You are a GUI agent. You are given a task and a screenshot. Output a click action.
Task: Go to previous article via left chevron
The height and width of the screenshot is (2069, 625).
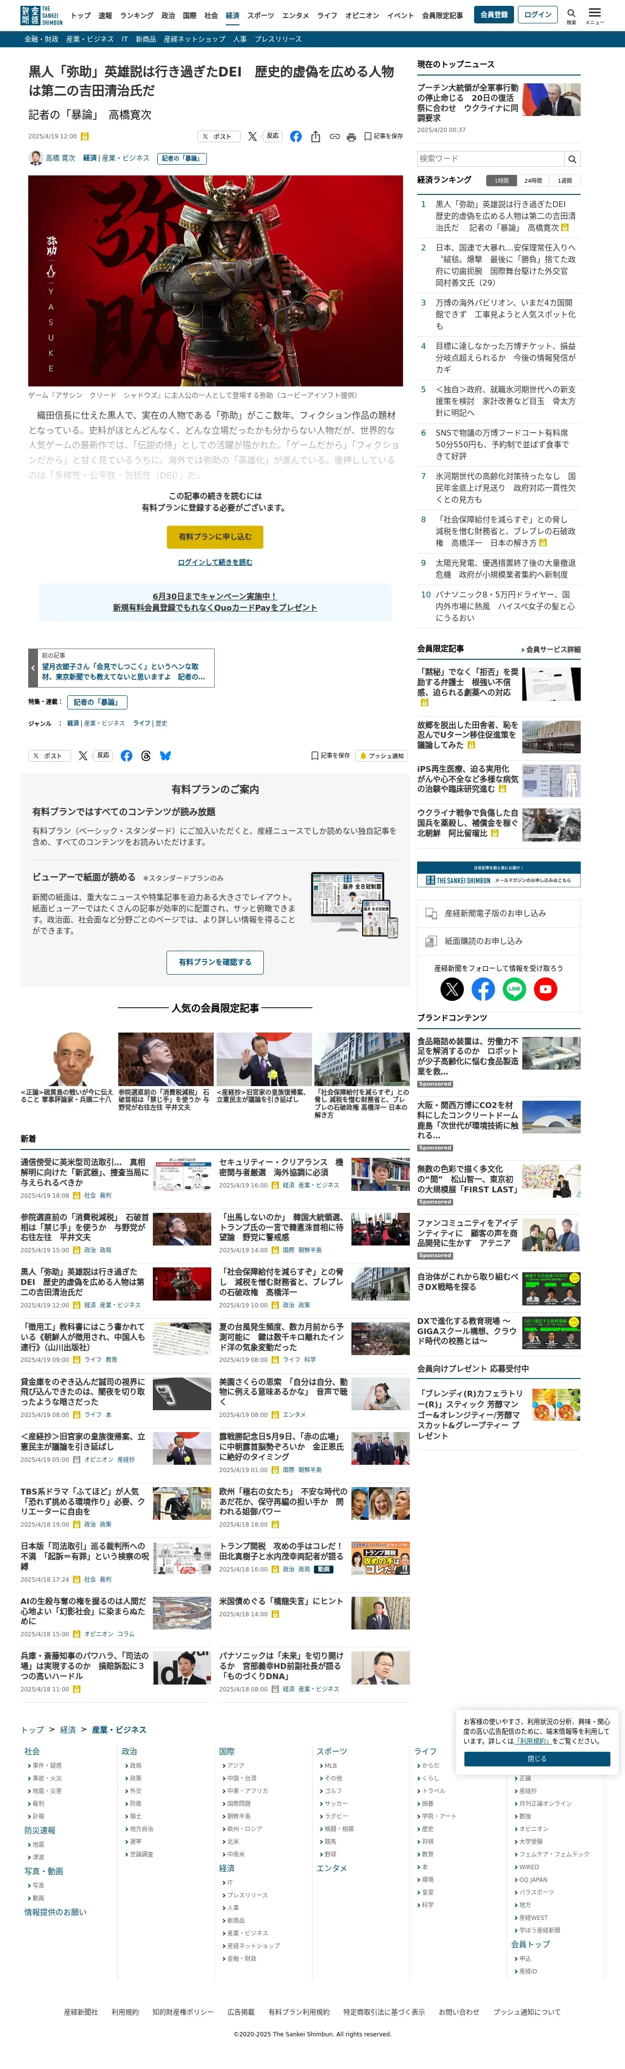click(33, 668)
